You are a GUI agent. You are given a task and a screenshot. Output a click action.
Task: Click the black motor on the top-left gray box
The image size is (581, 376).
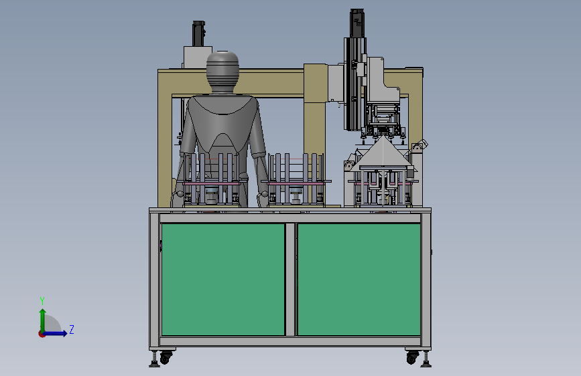click(198, 33)
